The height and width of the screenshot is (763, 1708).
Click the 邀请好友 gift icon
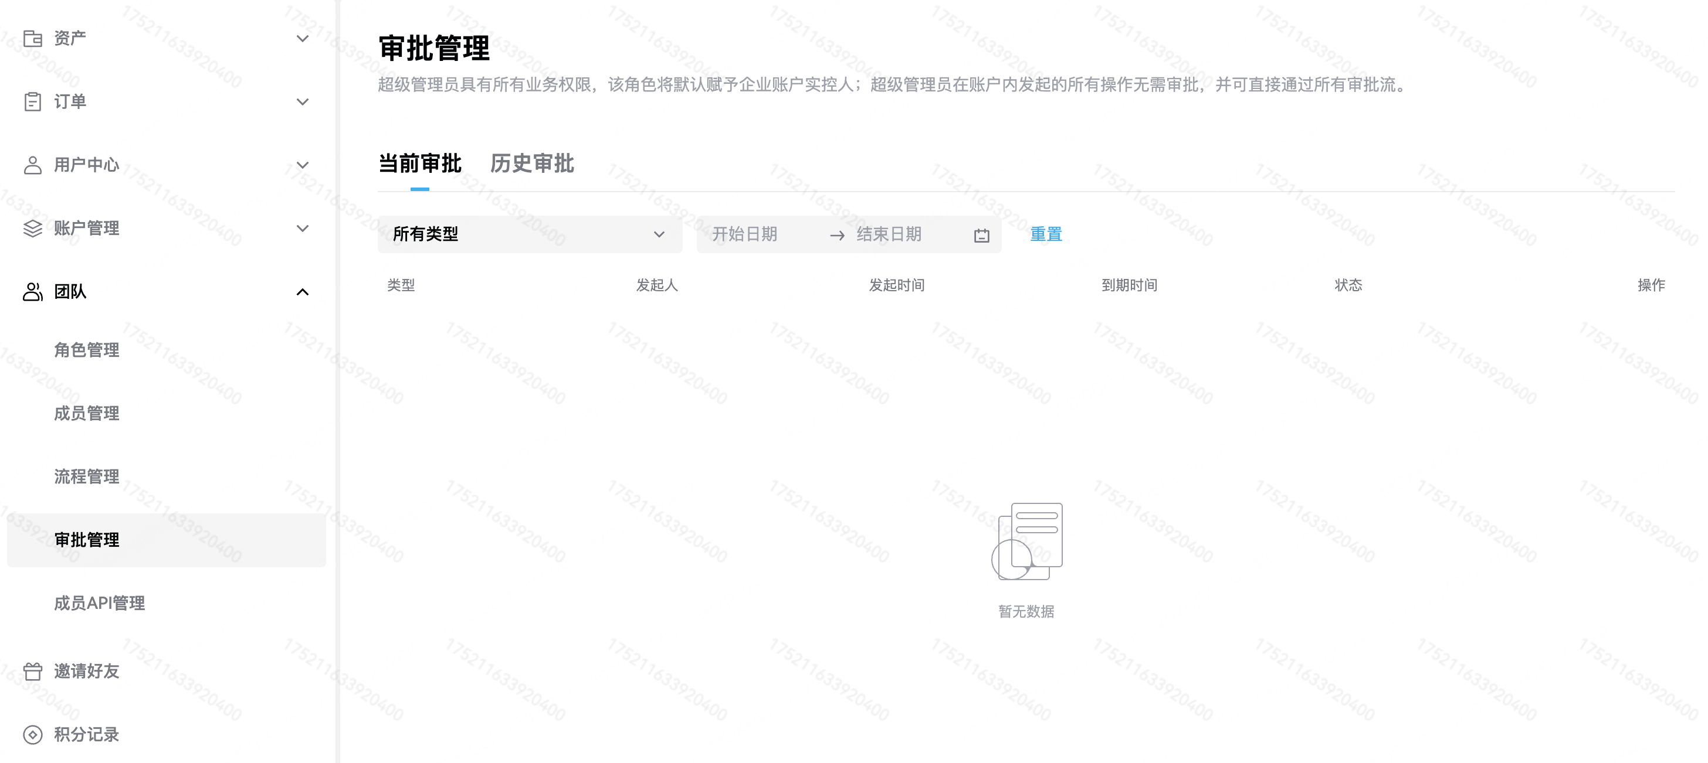click(x=32, y=672)
